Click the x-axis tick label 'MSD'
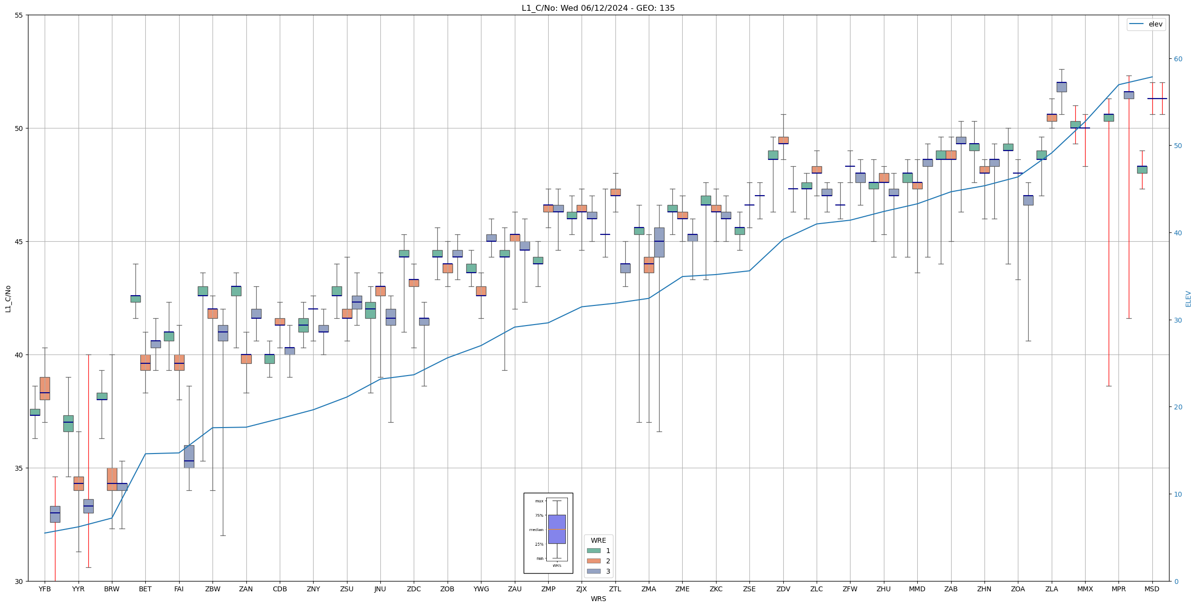 (1152, 589)
